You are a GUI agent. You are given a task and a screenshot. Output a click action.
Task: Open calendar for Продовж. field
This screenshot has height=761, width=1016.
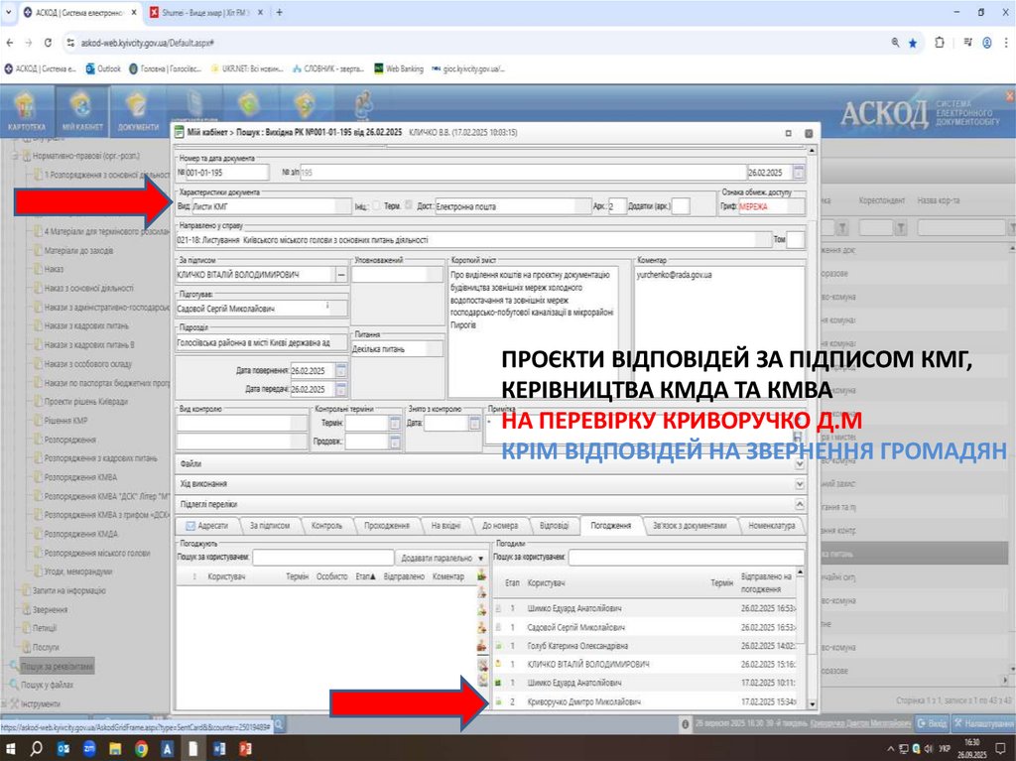[x=395, y=442]
